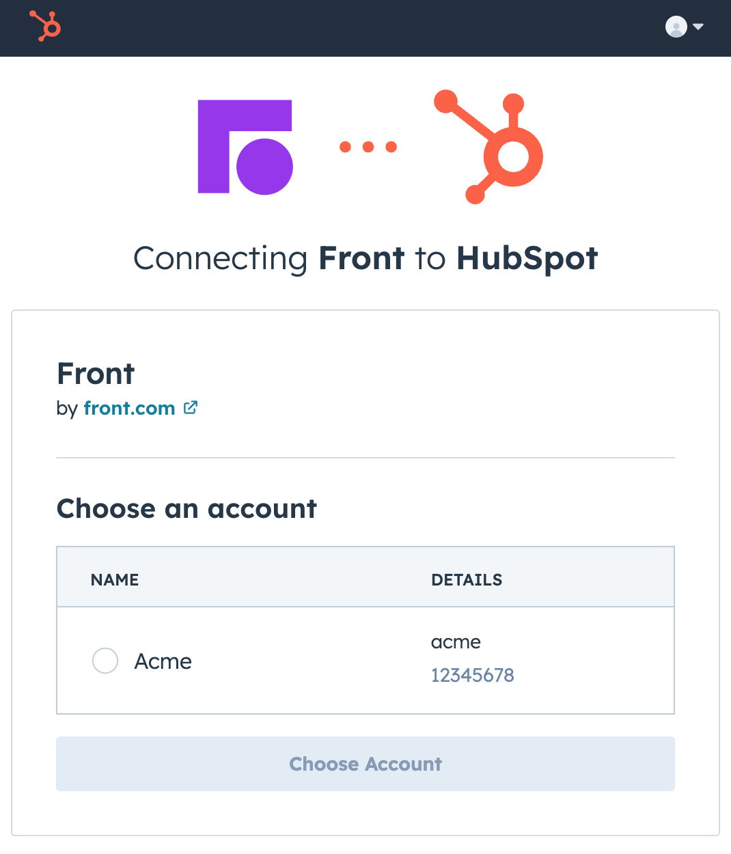Select the Acme account radio button
Screen dimensions: 731x854
click(x=105, y=661)
